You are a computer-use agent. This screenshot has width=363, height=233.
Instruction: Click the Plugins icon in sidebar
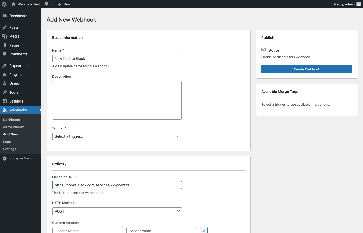click(5, 74)
